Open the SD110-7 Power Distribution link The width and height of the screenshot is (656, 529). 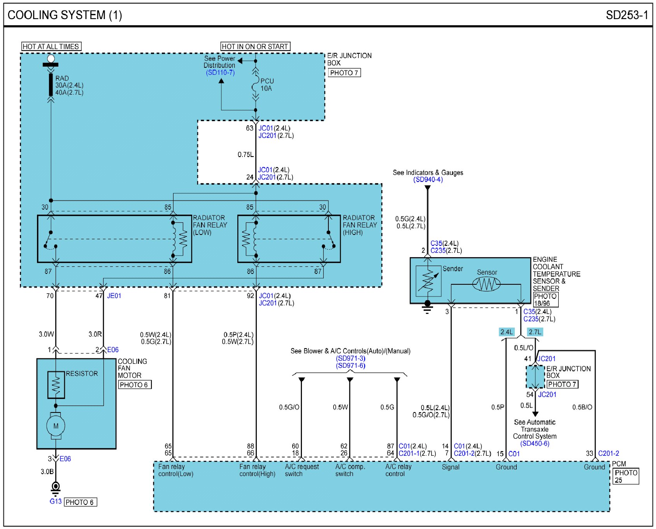pyautogui.click(x=220, y=73)
